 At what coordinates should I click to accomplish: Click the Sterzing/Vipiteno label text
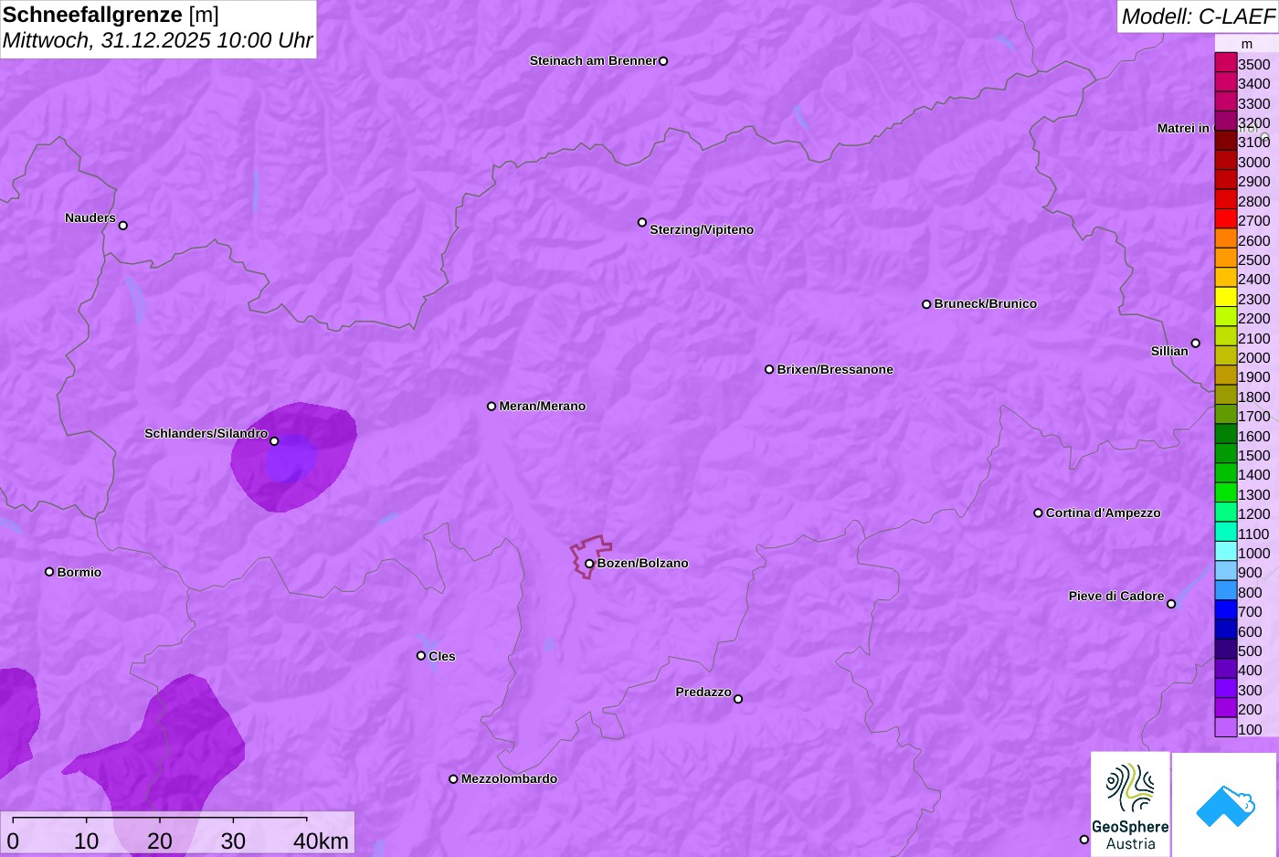pyautogui.click(x=702, y=229)
